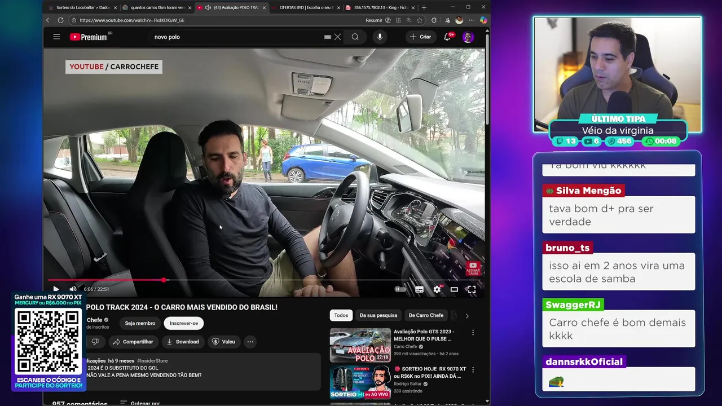Download the video
The image size is (722, 406).
point(182,342)
